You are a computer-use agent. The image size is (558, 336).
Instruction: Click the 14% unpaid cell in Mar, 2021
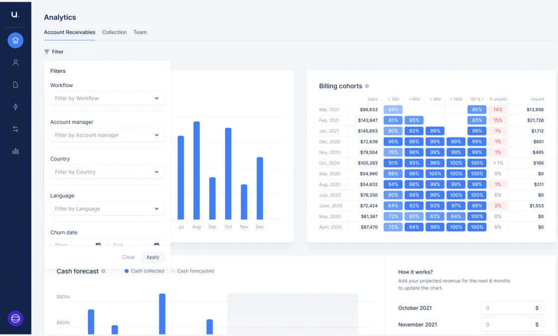click(498, 110)
